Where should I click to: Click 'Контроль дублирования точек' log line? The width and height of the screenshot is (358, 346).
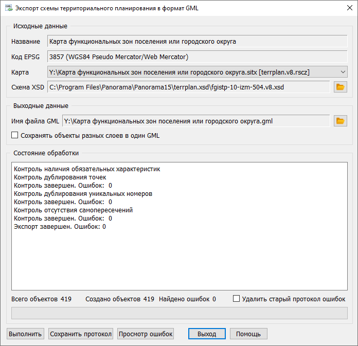[60, 177]
